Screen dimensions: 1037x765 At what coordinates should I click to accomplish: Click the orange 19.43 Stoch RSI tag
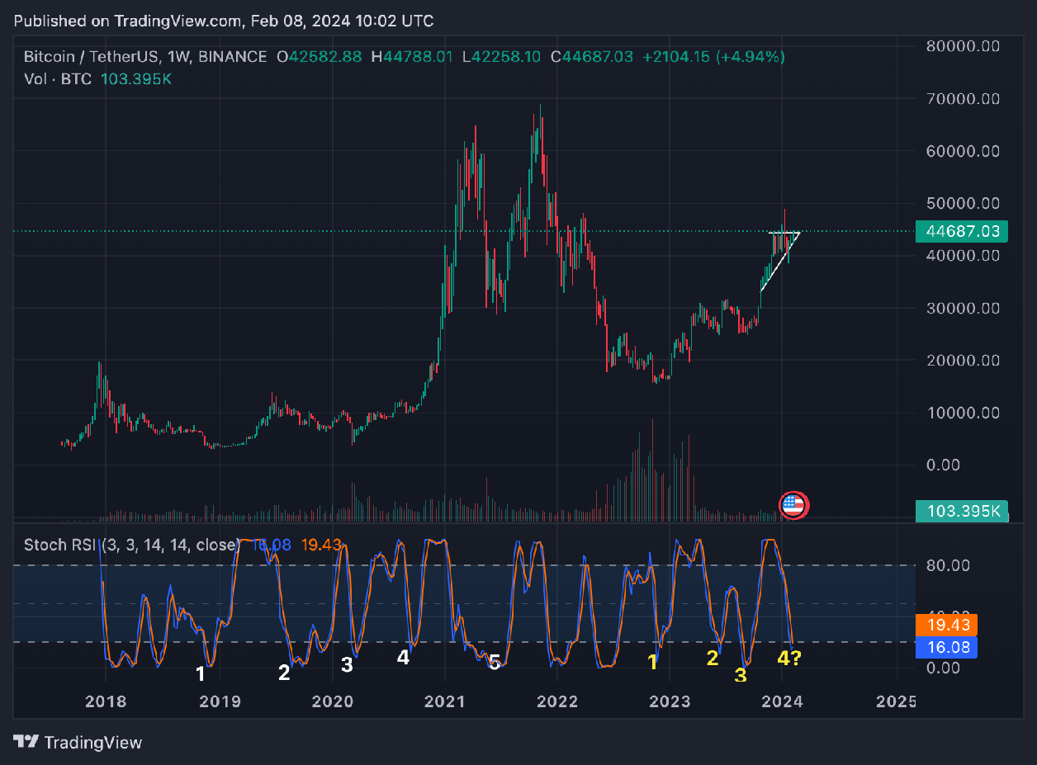tap(947, 626)
